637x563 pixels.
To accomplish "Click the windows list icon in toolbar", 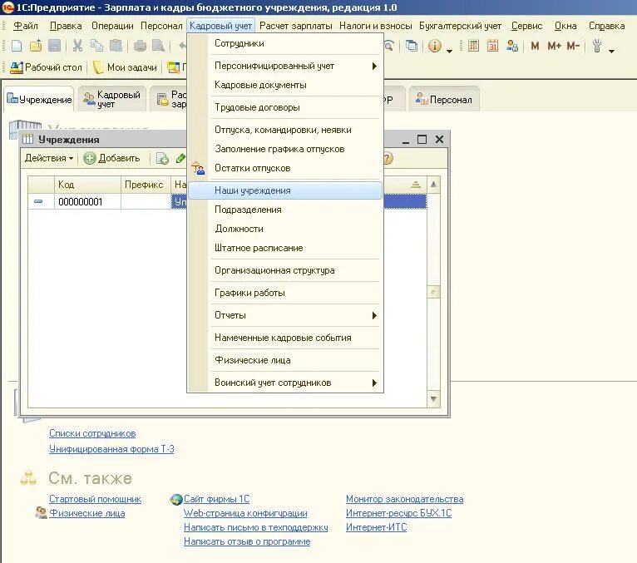I will pos(412,46).
